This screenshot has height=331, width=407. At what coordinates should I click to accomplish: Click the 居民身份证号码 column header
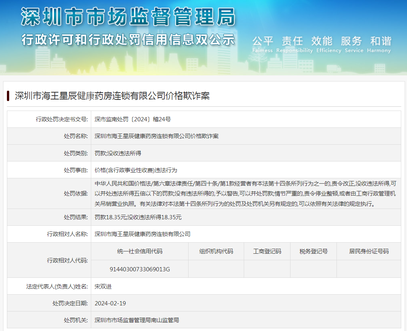369,251
